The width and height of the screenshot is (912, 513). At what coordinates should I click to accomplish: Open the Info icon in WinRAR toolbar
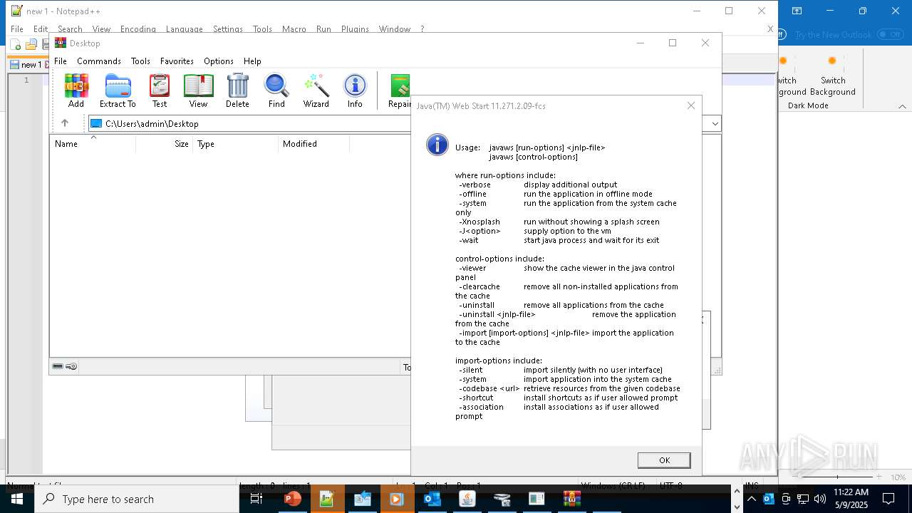(355, 85)
